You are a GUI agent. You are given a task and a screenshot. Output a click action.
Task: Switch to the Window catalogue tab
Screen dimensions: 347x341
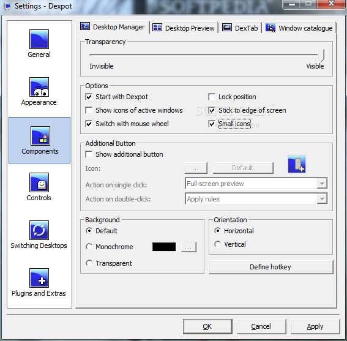coord(299,28)
